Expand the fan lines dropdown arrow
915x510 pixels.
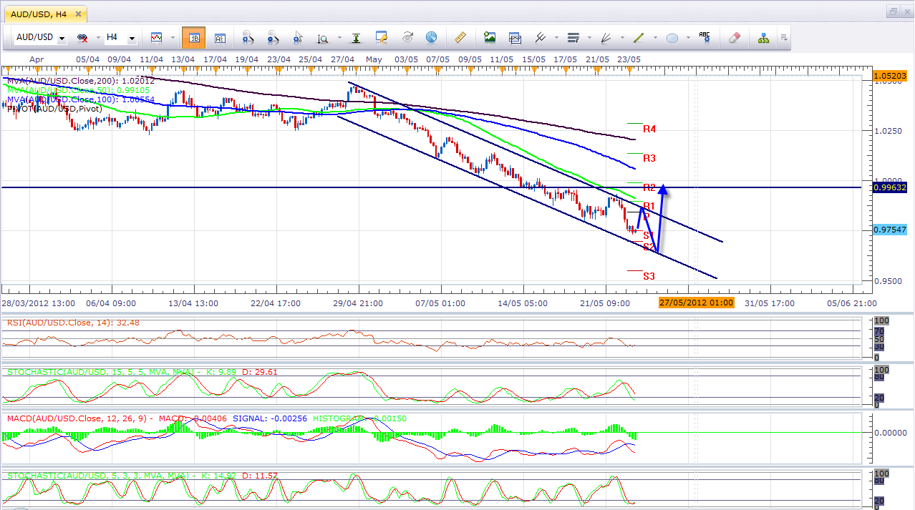point(622,38)
